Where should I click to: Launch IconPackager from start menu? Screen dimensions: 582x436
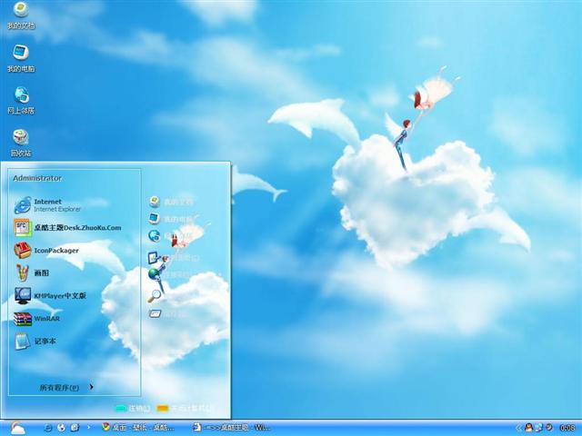point(46,251)
